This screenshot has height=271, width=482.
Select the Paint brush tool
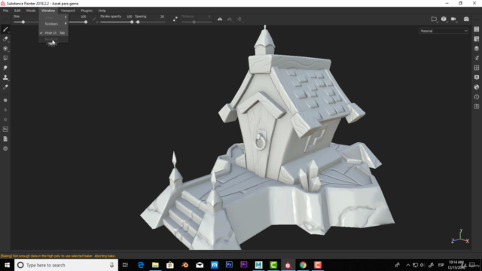pos(5,29)
